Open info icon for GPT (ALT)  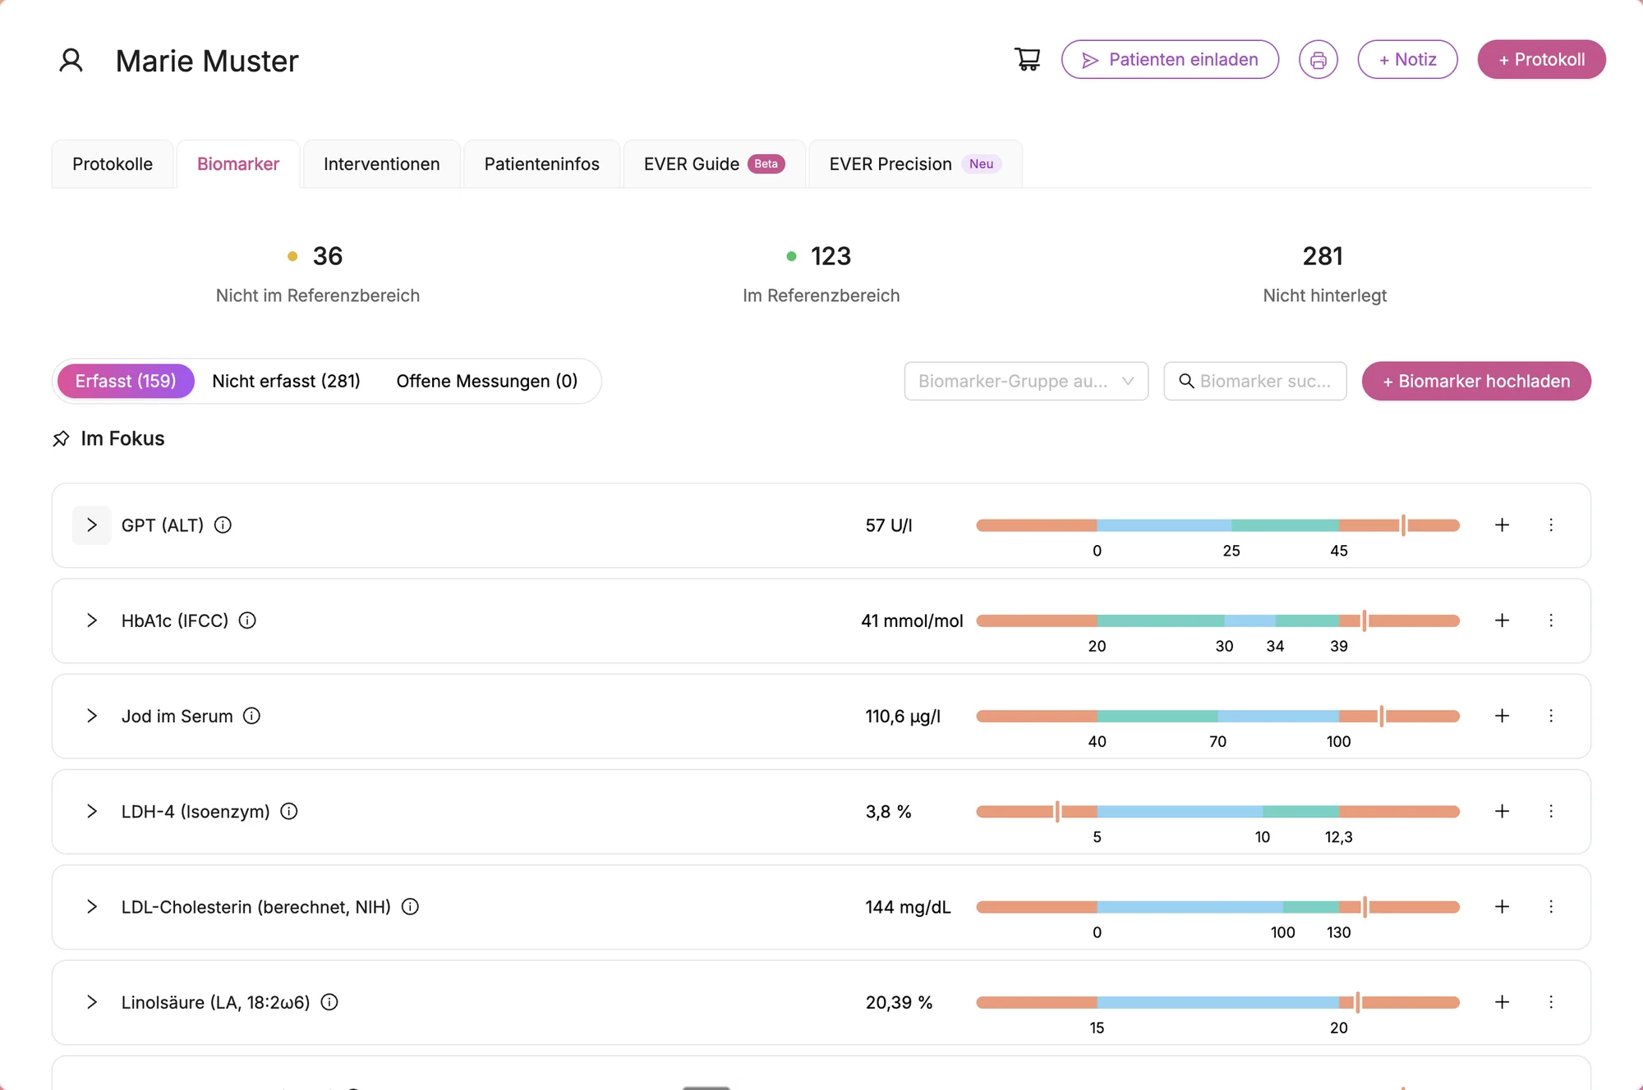pyautogui.click(x=223, y=525)
